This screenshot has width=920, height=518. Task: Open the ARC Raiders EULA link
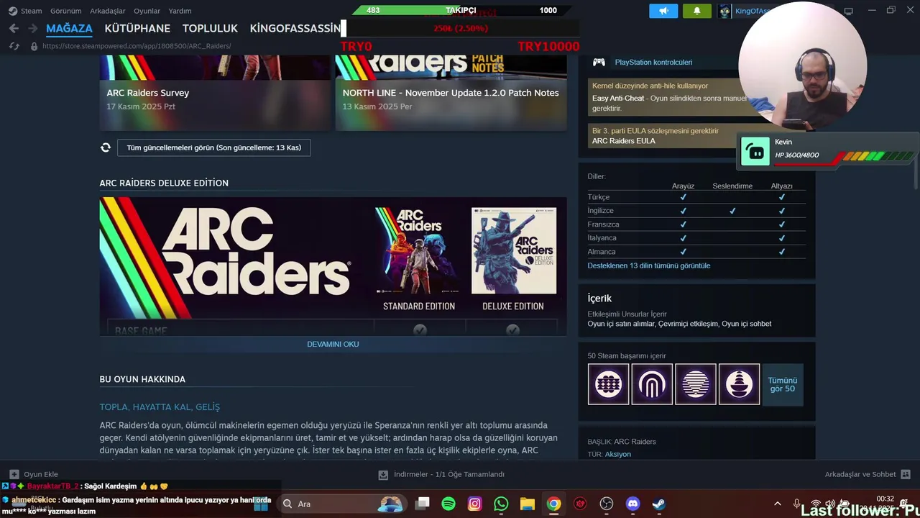623,141
